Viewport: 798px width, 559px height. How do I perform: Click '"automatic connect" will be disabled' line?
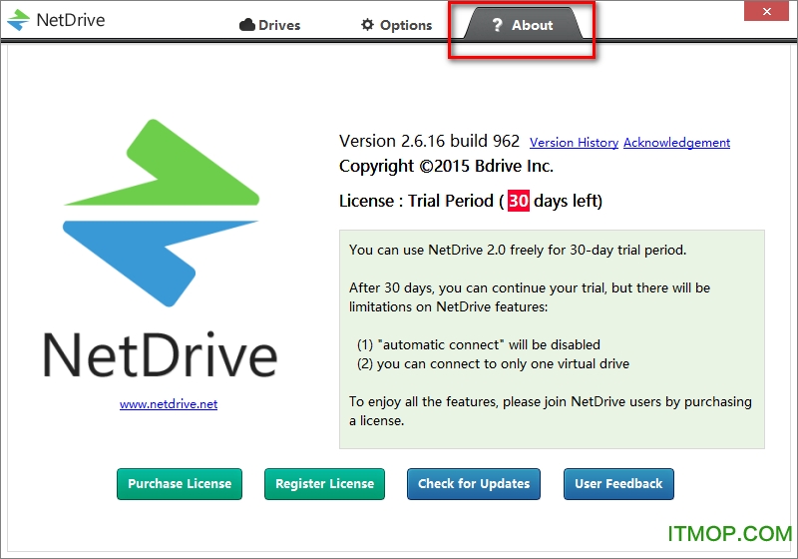coord(479,344)
